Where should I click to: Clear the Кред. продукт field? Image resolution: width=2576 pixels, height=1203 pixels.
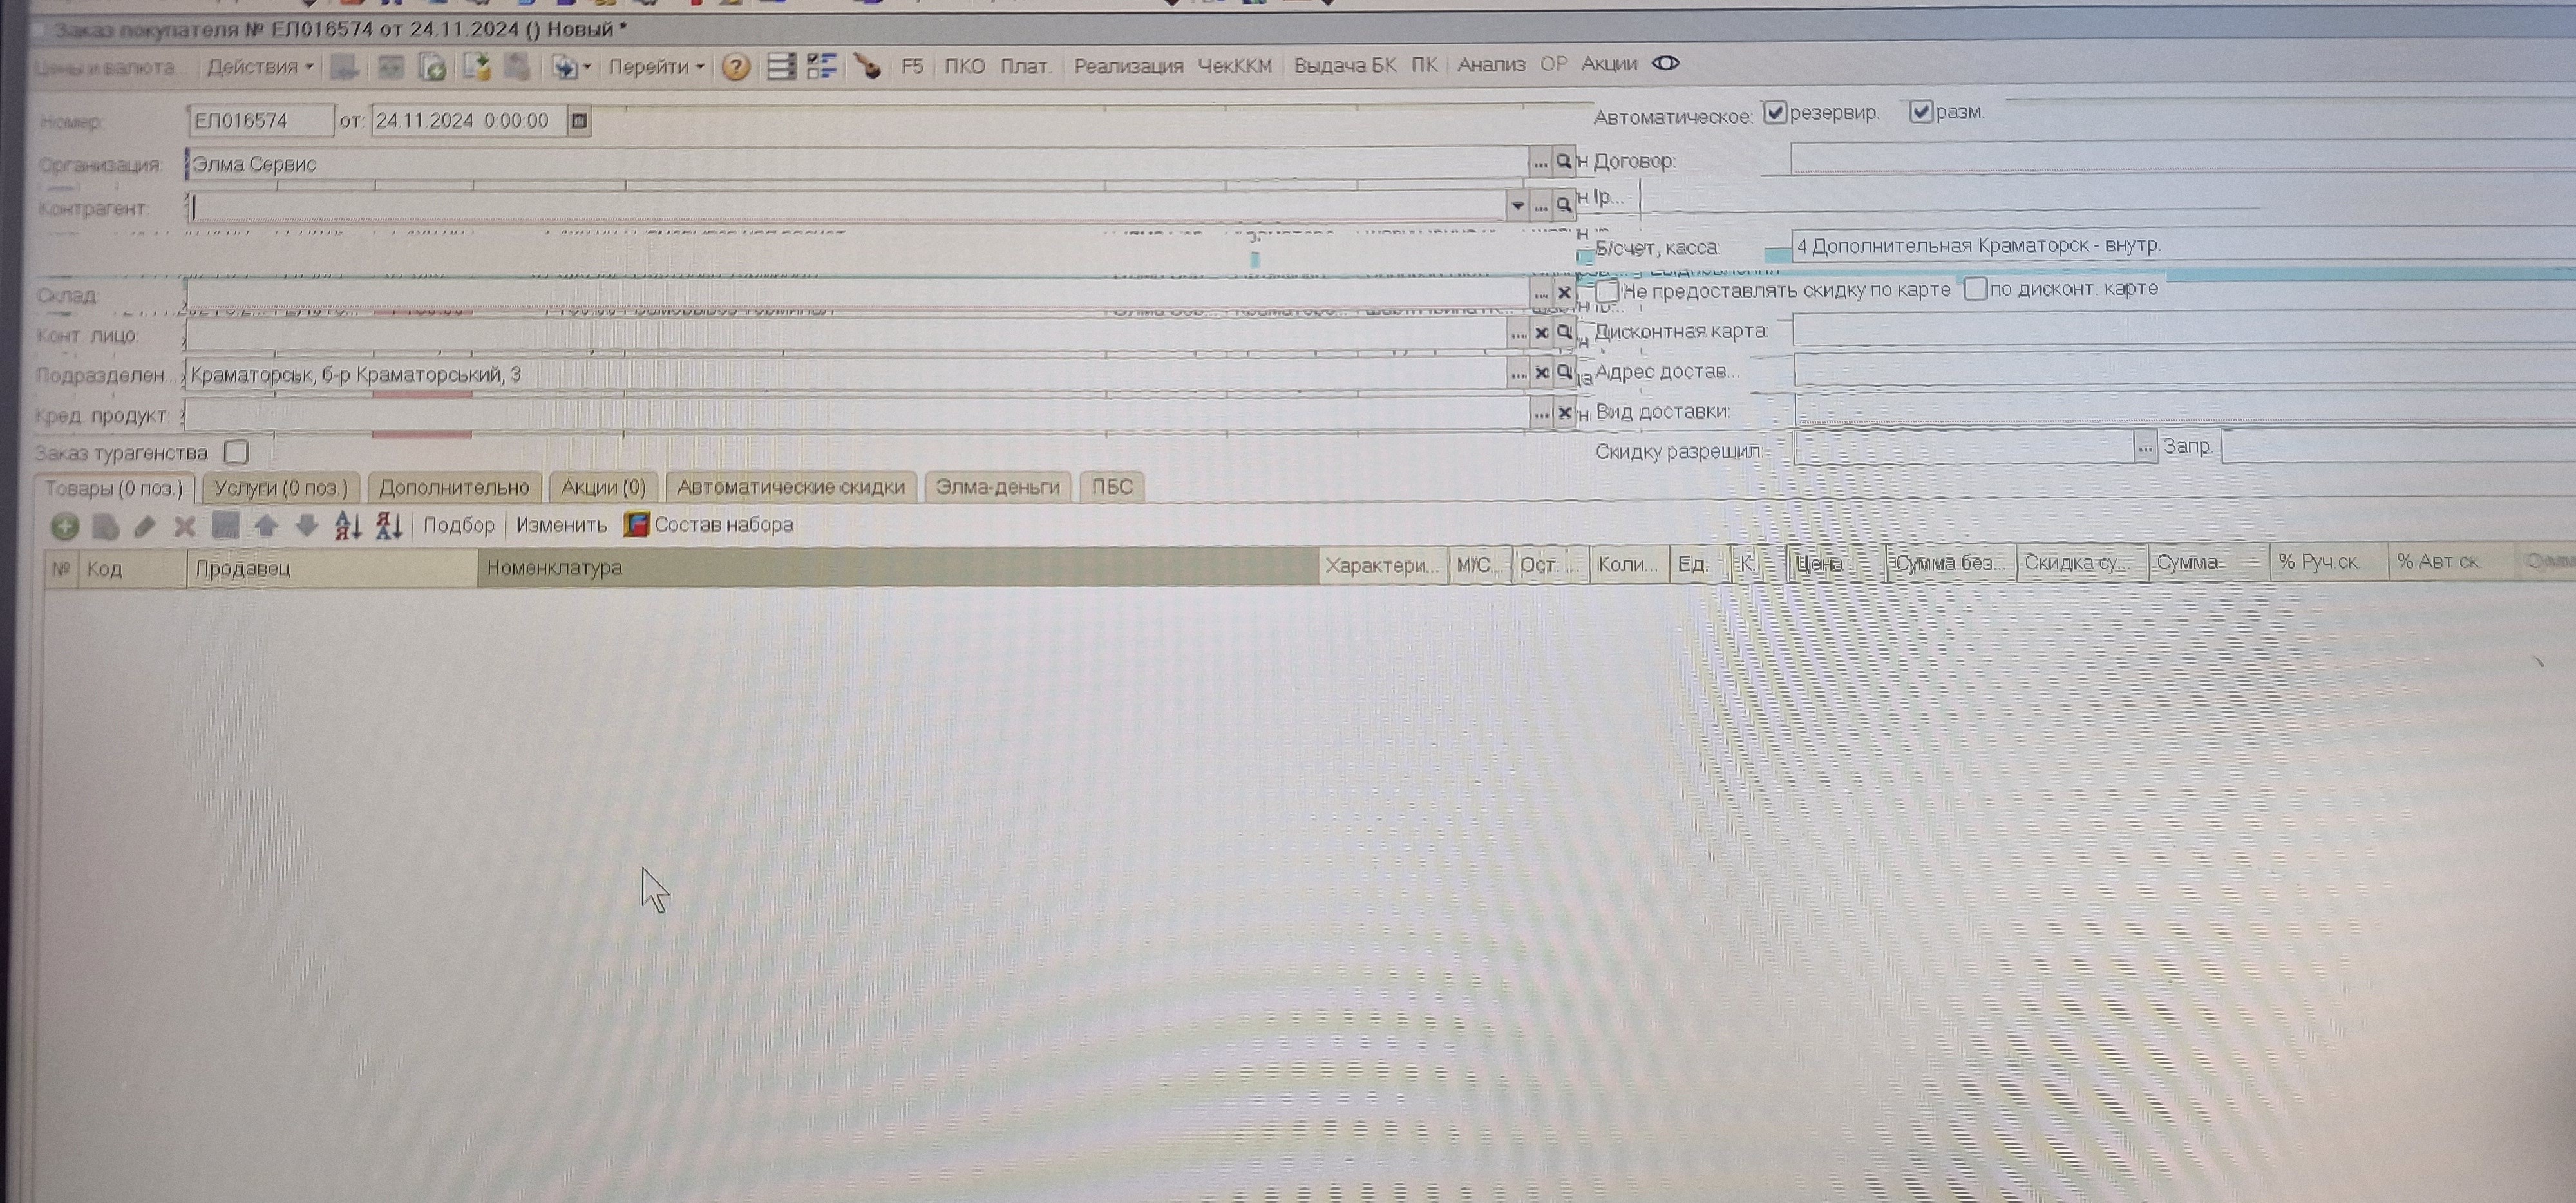pyautogui.click(x=1565, y=412)
